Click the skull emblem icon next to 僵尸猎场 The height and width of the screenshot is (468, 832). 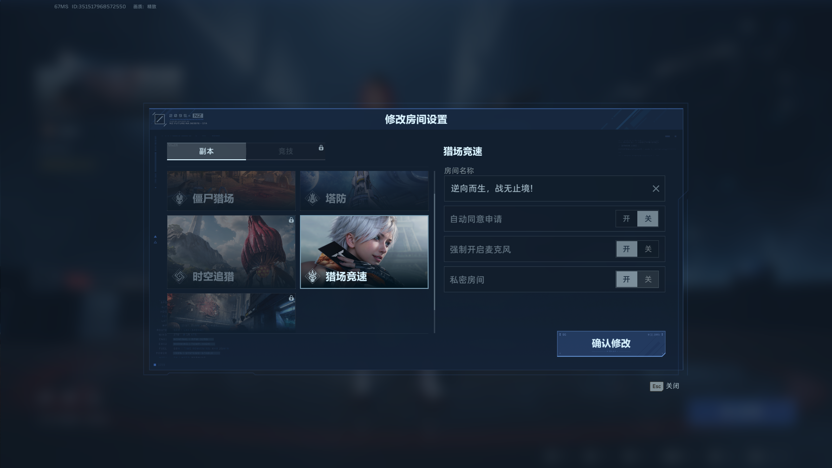click(x=179, y=198)
